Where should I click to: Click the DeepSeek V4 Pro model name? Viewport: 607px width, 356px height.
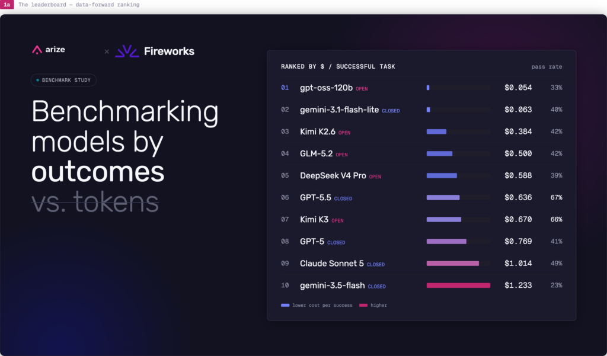click(333, 176)
